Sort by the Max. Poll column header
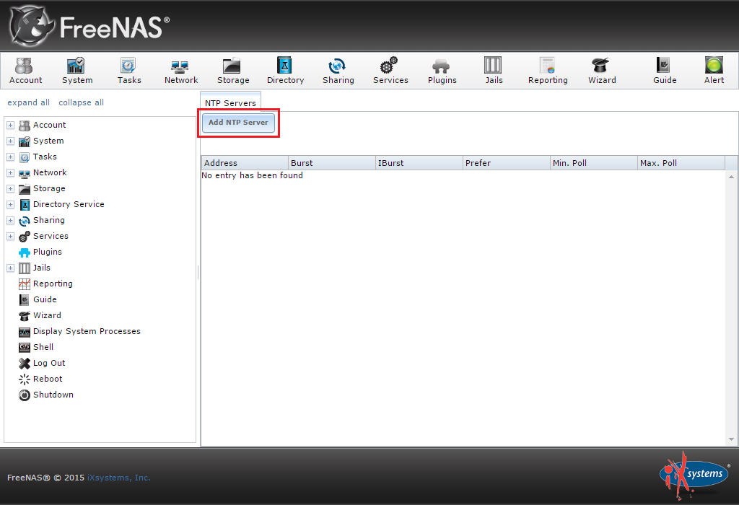 pos(681,163)
